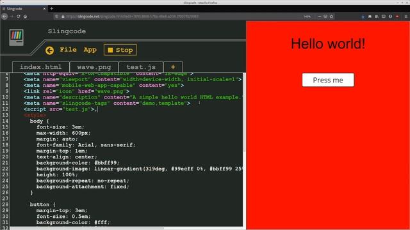Click the 'font-size: 0.5em;' line
The height and width of the screenshot is (230, 410).
(x=63, y=217)
